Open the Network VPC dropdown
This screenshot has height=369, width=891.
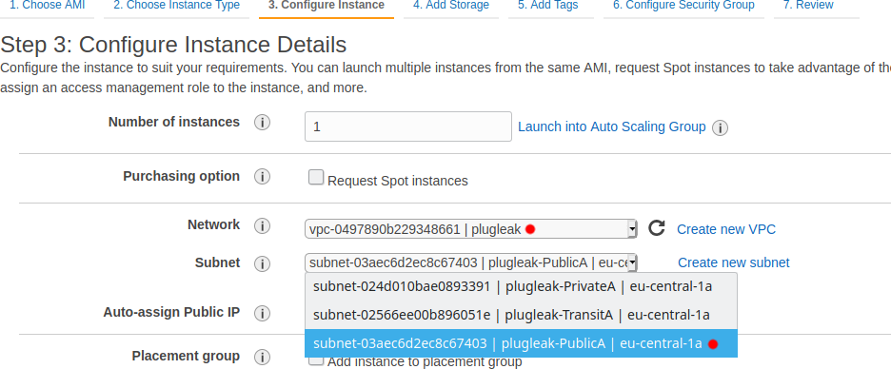[470, 229]
